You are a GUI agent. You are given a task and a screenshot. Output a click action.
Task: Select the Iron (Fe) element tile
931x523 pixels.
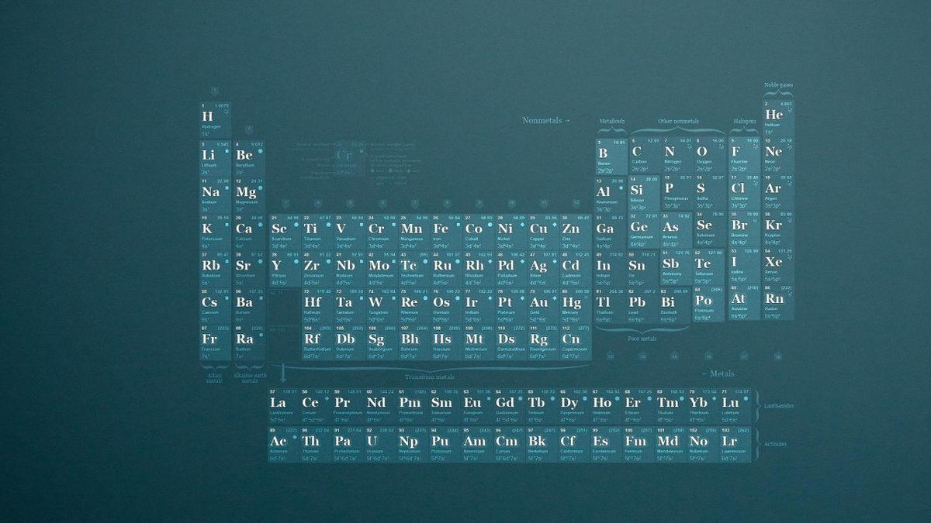[x=442, y=231]
